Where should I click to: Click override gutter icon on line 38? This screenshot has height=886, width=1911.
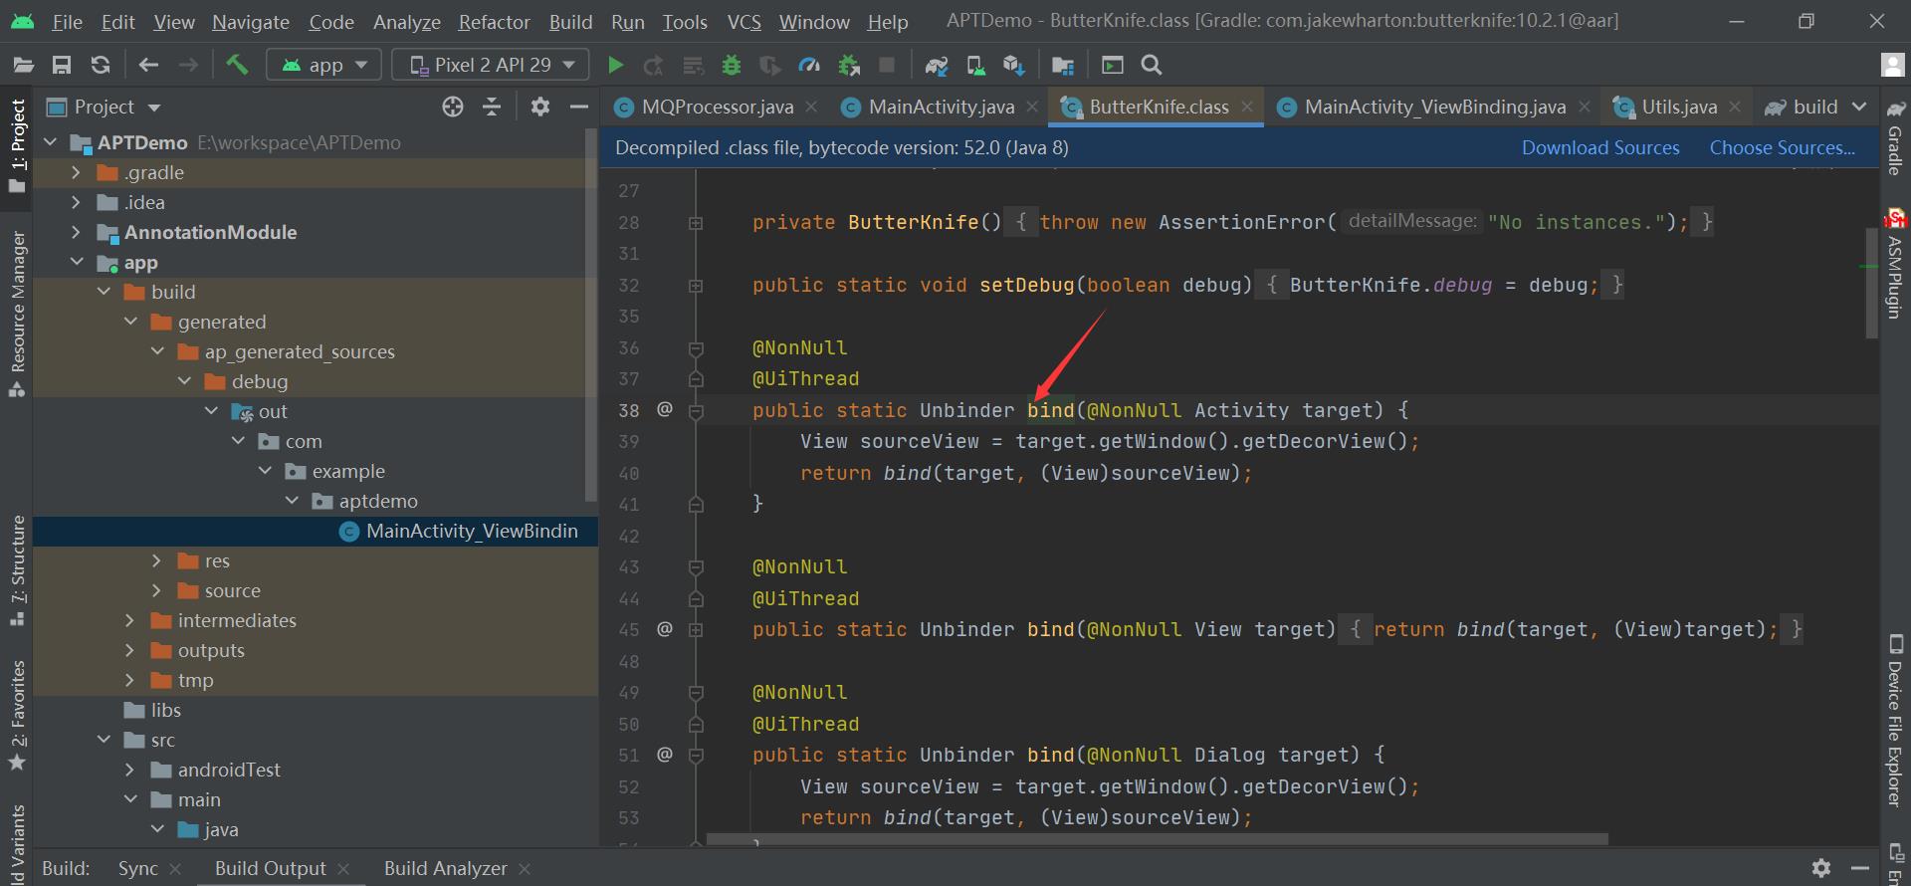(665, 409)
